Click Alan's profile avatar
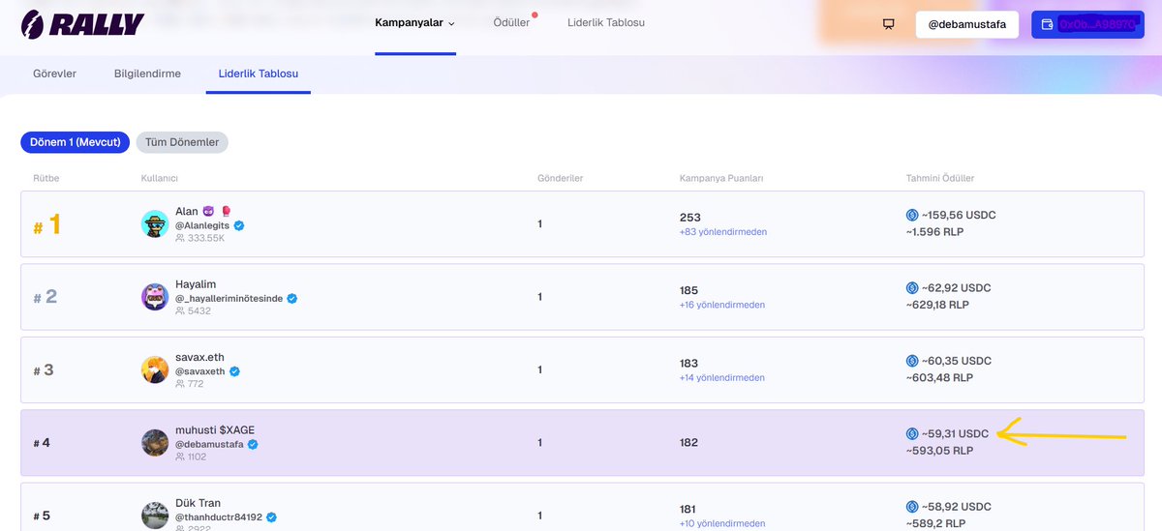Viewport: 1162px width, 531px height. coord(155,223)
